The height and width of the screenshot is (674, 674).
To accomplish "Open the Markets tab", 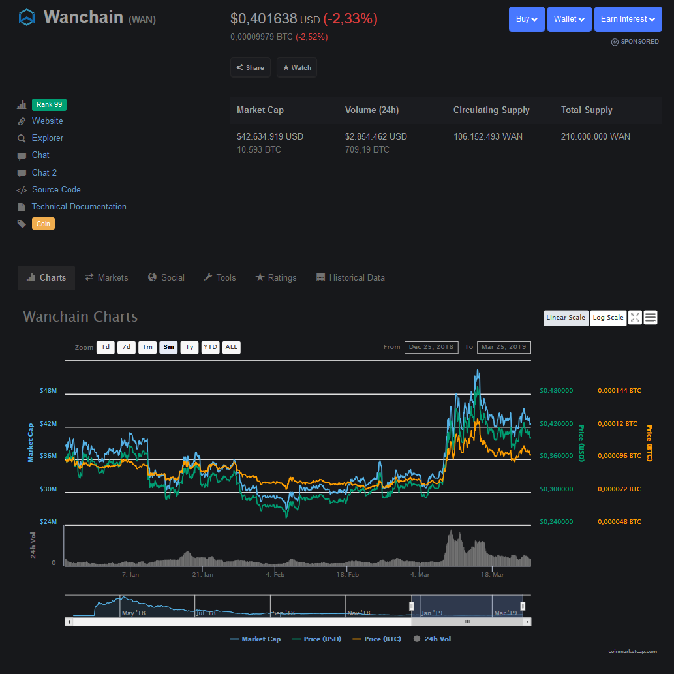I will pos(106,278).
